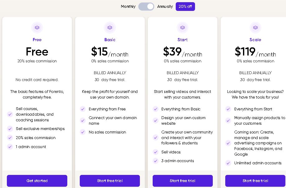
Task: Click the Scale plan layers icon
Action: (255, 27)
